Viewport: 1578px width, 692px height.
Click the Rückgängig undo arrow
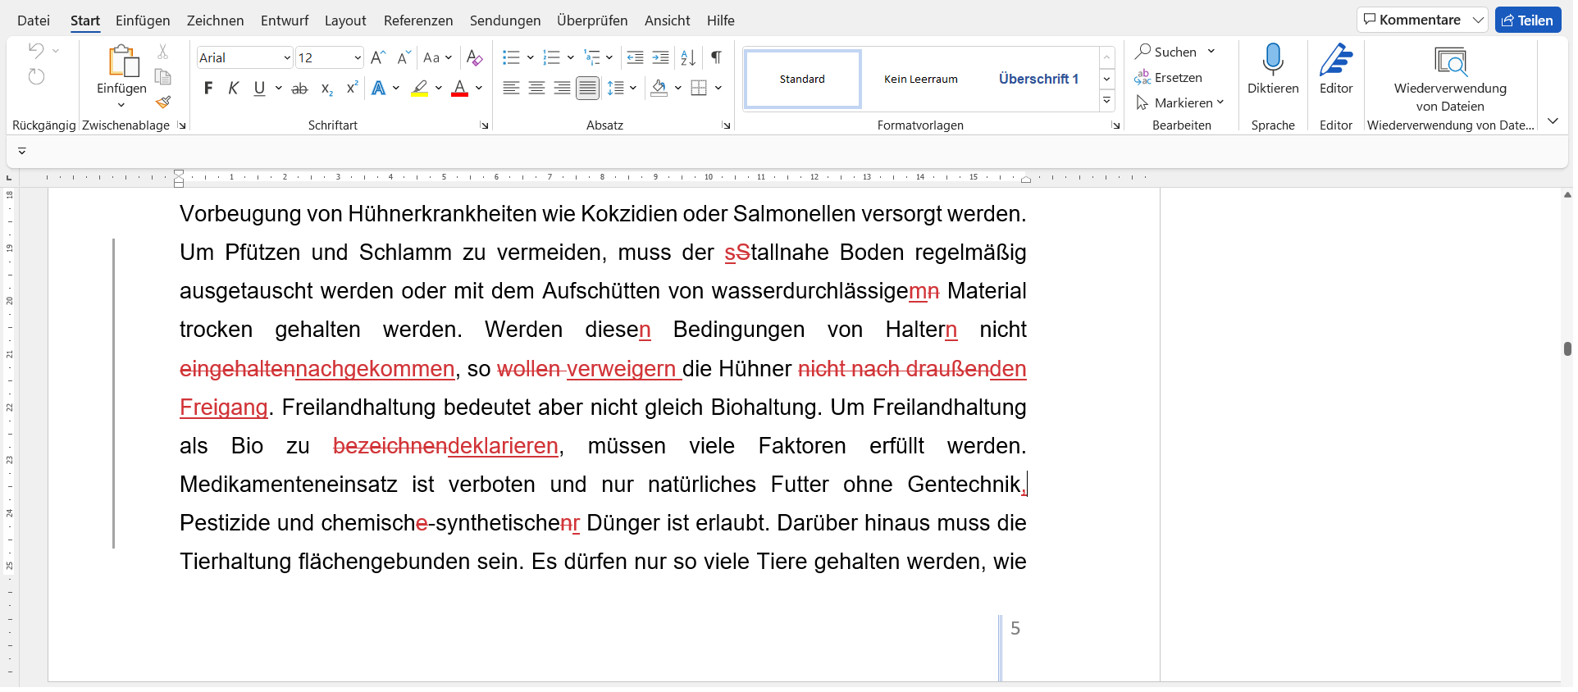pyautogui.click(x=36, y=51)
